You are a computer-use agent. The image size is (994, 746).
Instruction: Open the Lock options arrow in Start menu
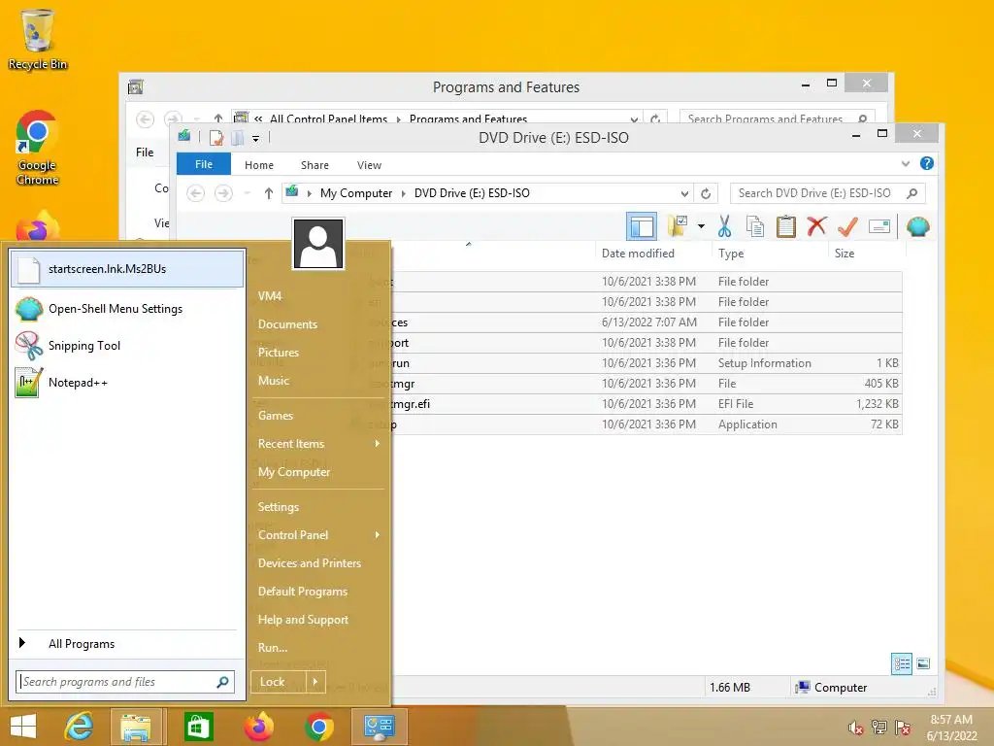(x=315, y=682)
